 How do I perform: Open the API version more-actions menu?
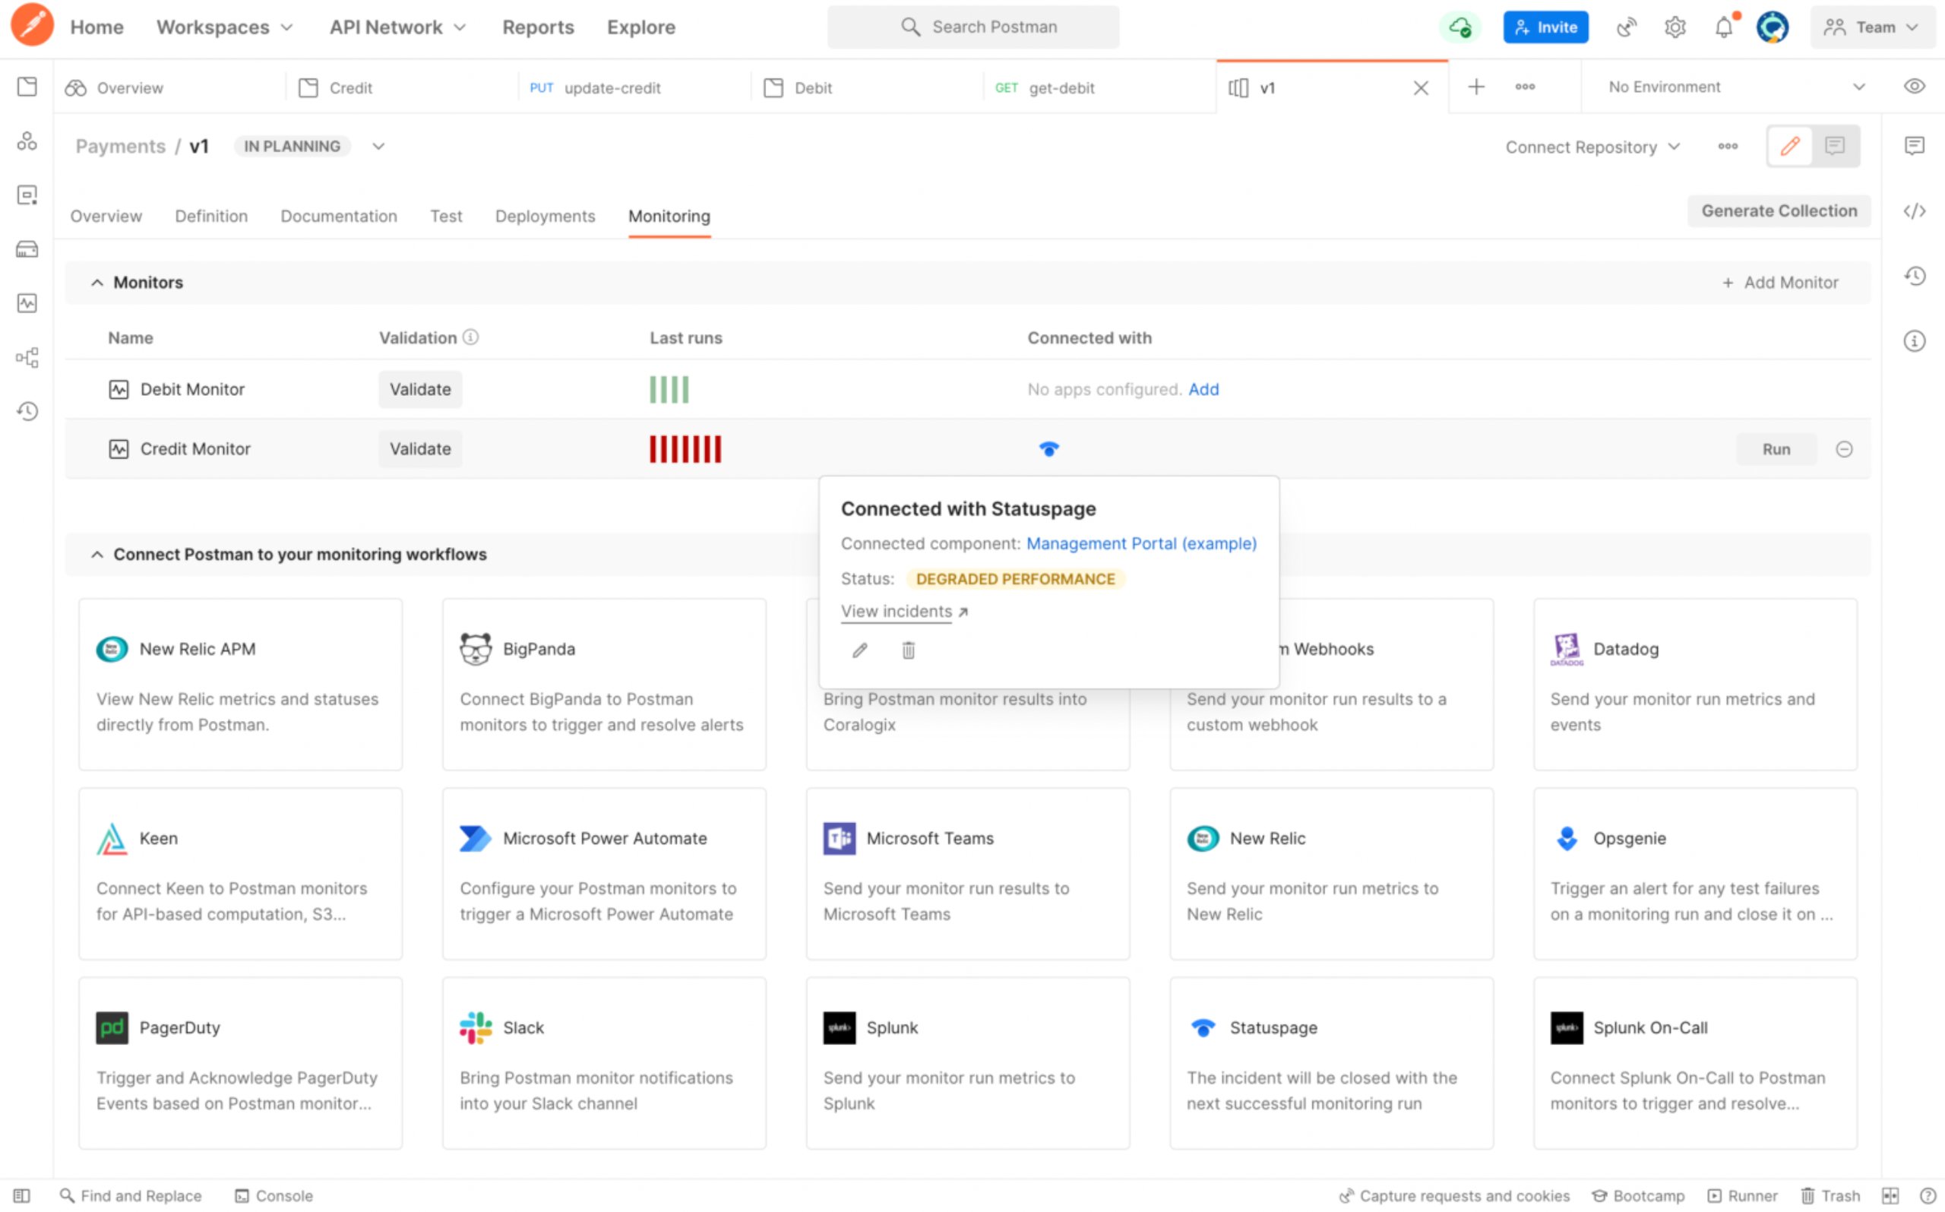[1728, 146]
